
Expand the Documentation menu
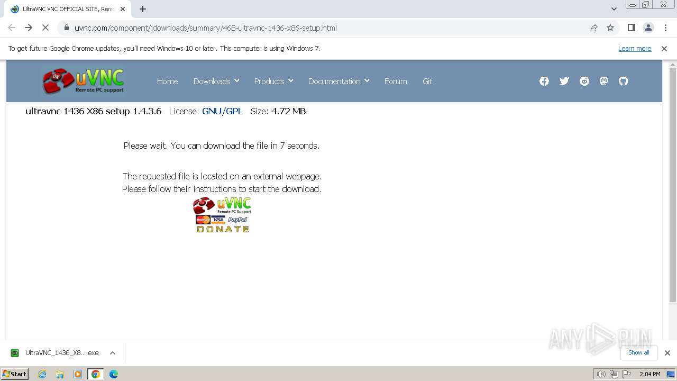[338, 81]
